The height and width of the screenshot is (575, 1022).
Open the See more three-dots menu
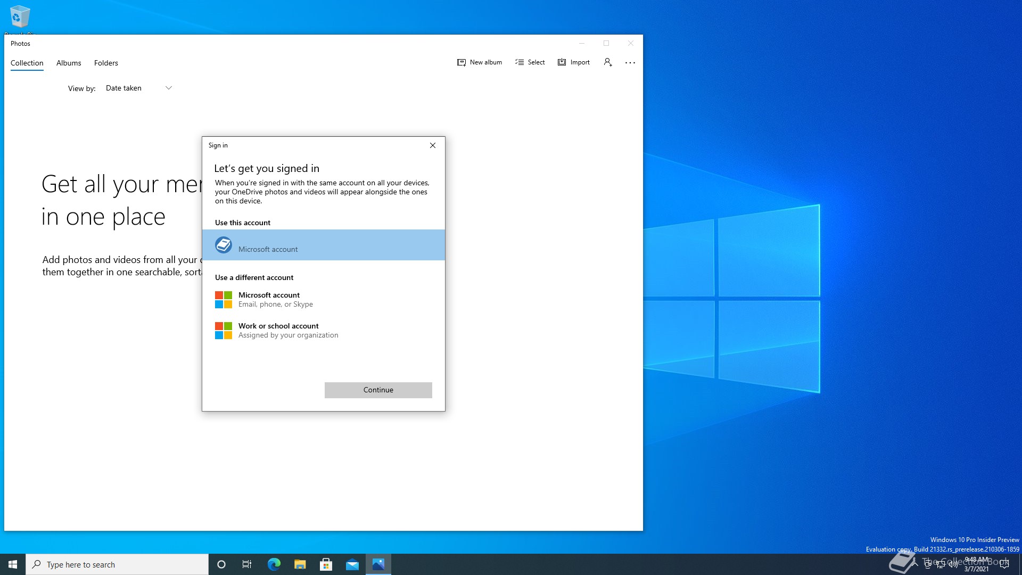pos(630,63)
